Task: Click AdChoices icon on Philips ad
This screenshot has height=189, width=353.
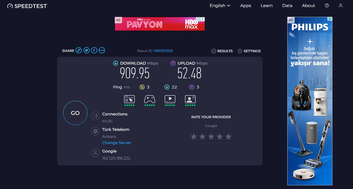Action: pyautogui.click(x=330, y=19)
